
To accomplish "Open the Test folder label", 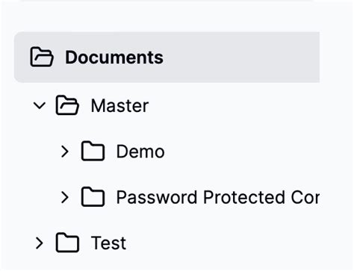I will click(108, 243).
